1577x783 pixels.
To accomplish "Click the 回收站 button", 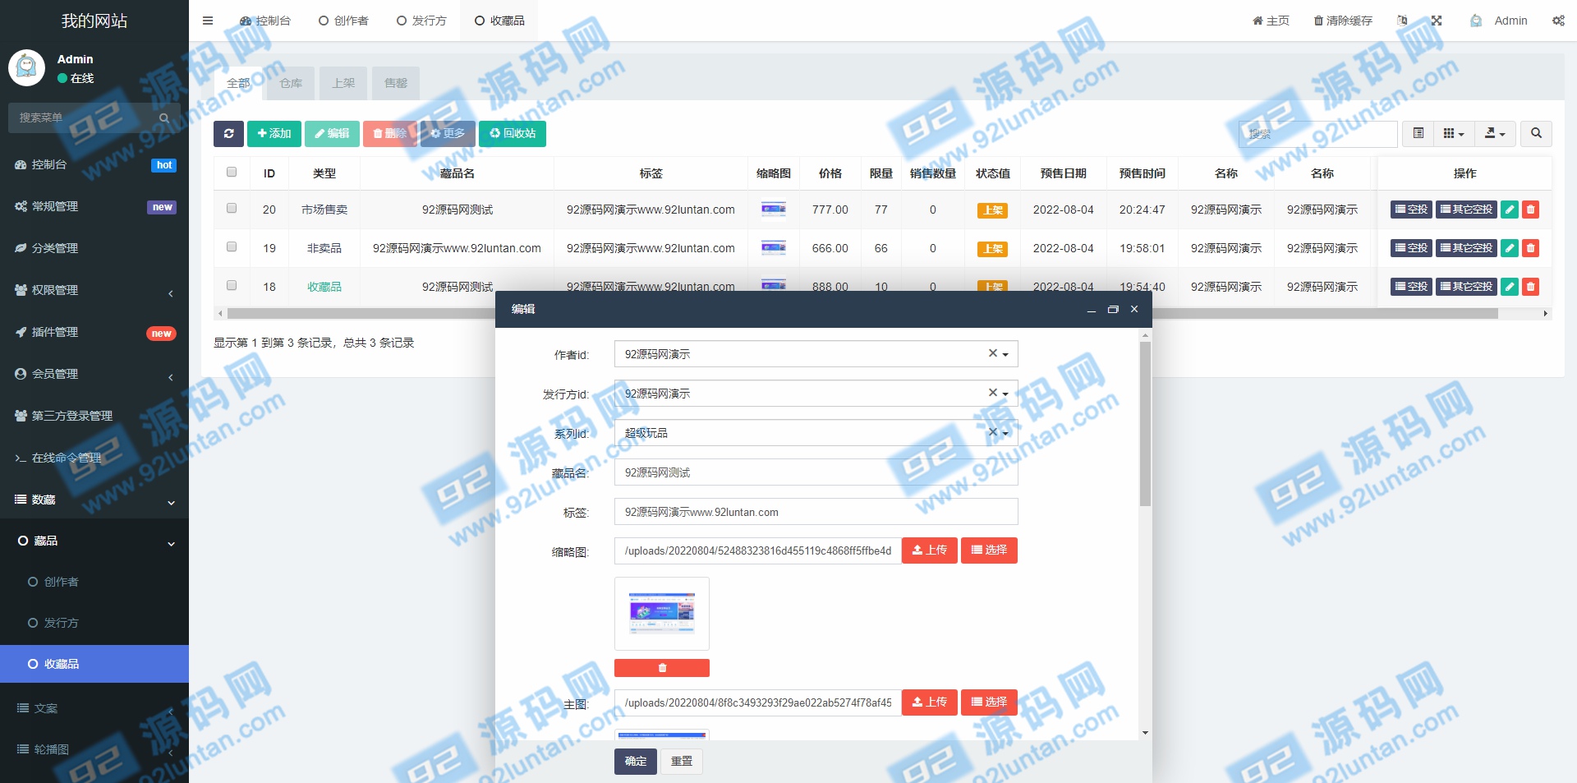I will click(513, 134).
